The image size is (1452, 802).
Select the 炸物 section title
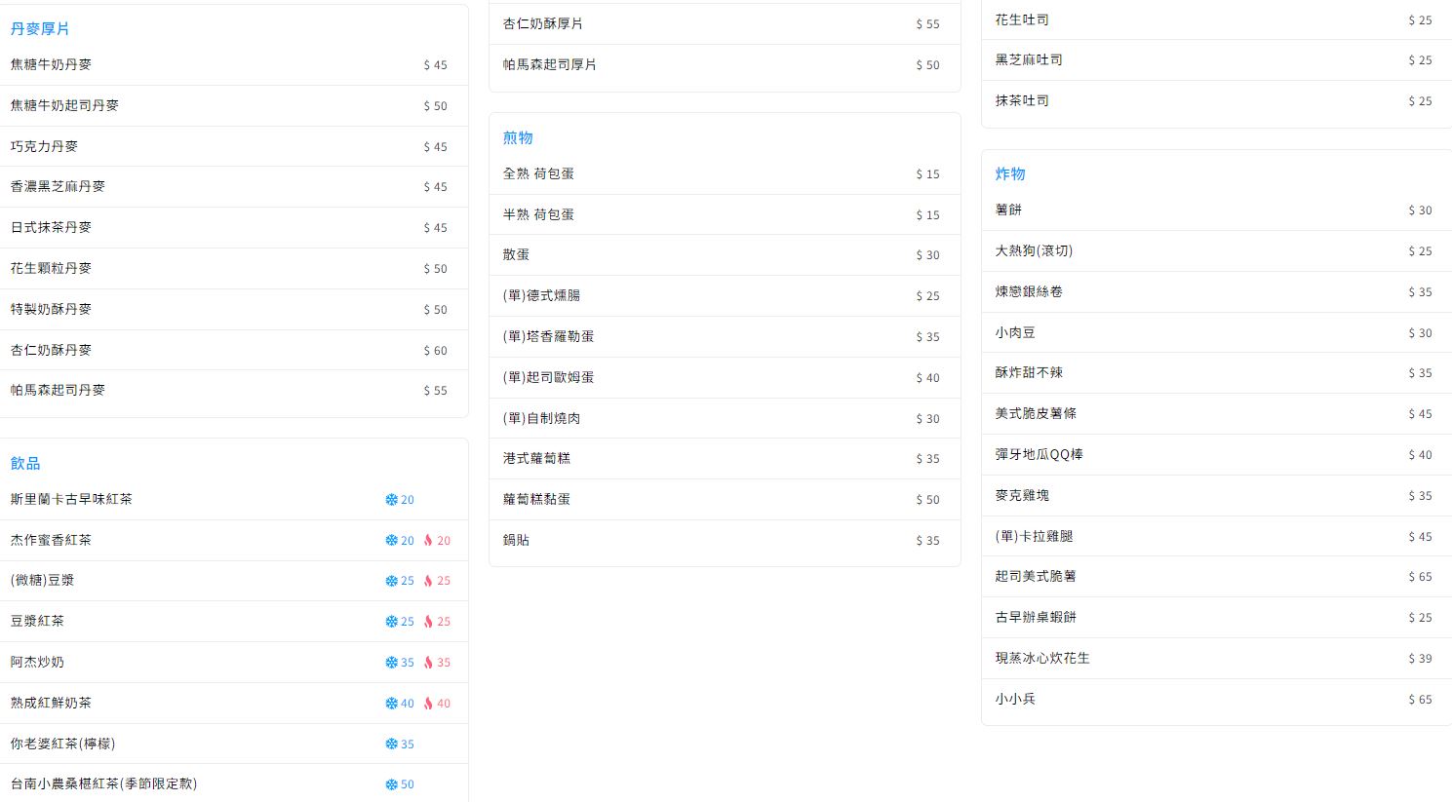[1010, 174]
